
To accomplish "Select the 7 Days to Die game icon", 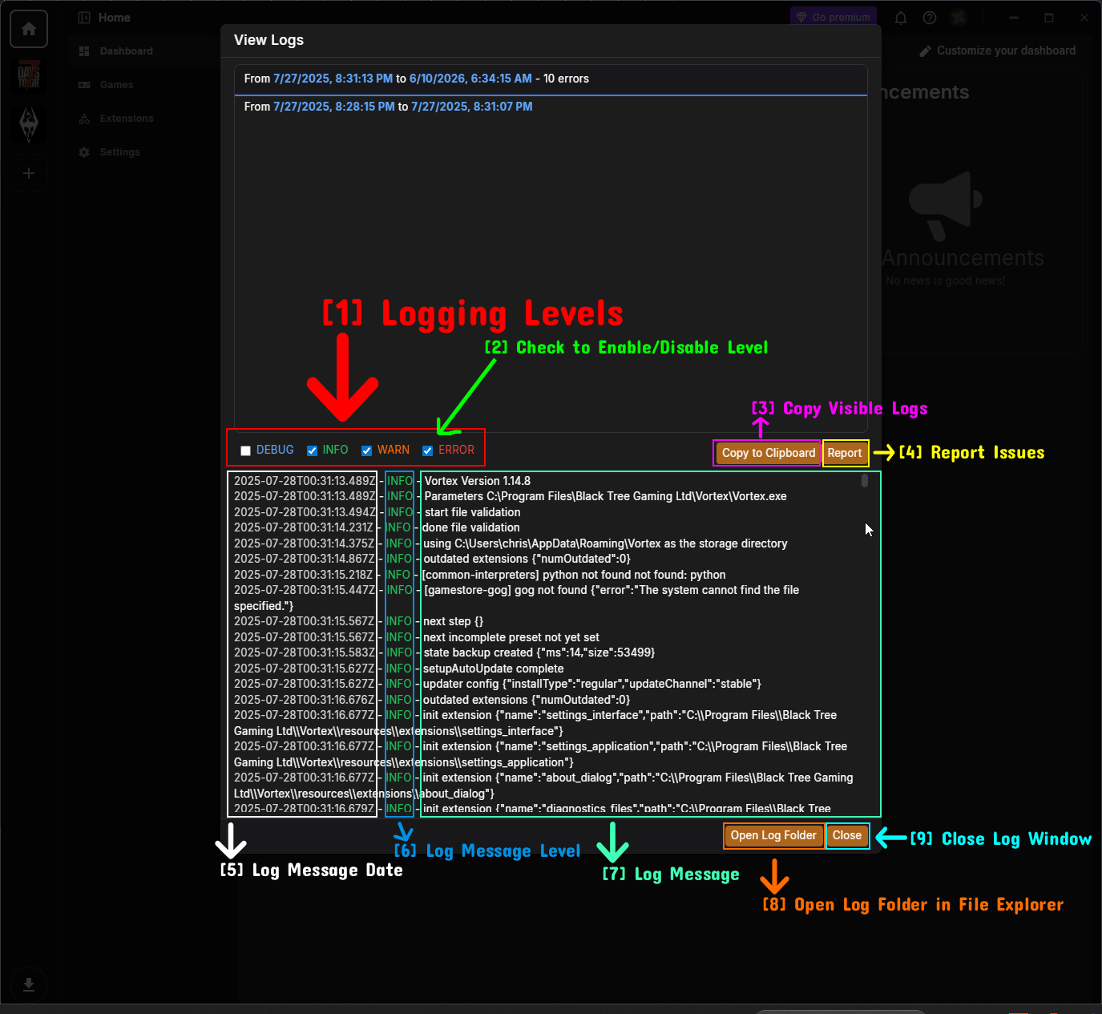I will pos(29,77).
